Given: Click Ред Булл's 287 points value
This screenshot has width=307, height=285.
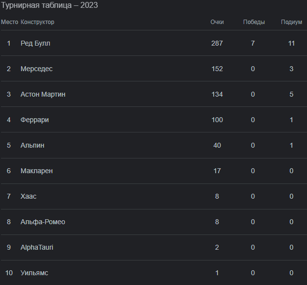Looking at the screenshot, I should click(217, 43).
